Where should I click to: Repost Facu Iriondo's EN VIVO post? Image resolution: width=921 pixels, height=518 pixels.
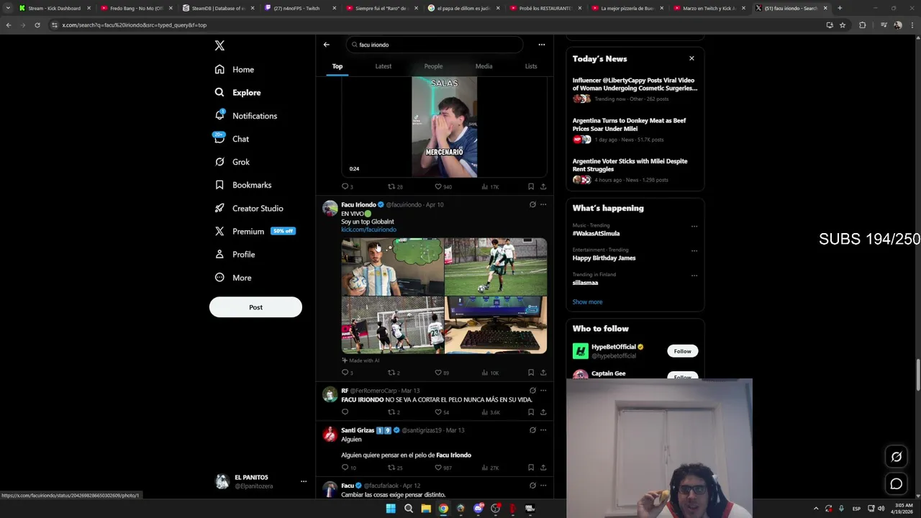click(x=394, y=373)
